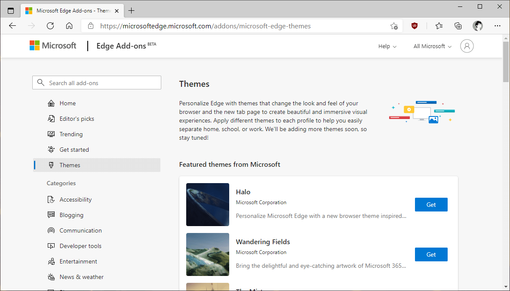Select the Themes sidebar icon

pyautogui.click(x=51, y=165)
